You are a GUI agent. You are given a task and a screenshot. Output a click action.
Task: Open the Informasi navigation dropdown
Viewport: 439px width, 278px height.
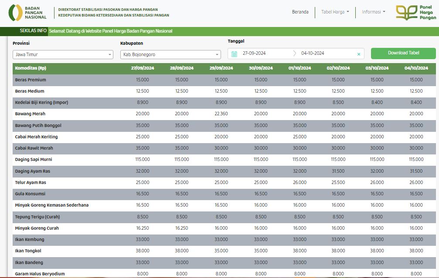[x=373, y=12]
